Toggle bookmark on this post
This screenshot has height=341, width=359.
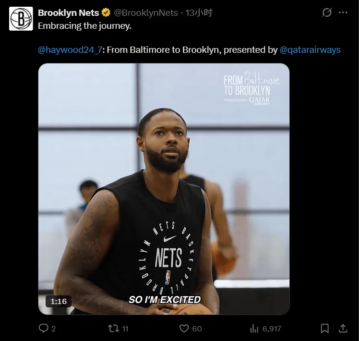pyautogui.click(x=325, y=329)
